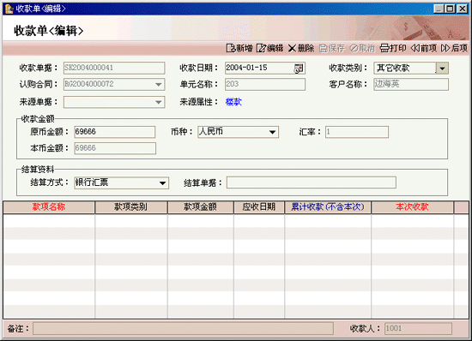Click the 编辑 (Edit) toolbar button
The height and width of the screenshot is (341, 472).
coord(269,48)
